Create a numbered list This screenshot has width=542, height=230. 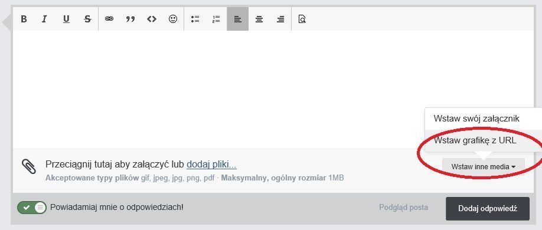(216, 19)
